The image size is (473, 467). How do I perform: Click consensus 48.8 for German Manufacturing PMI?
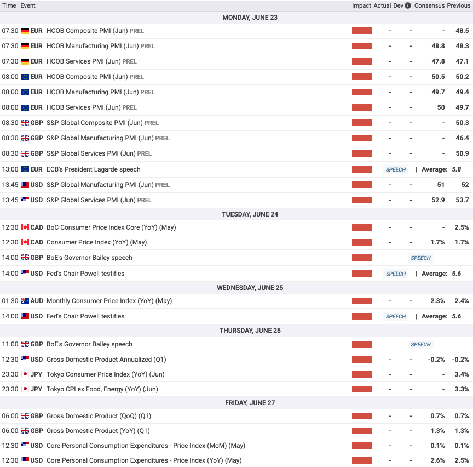pos(438,46)
